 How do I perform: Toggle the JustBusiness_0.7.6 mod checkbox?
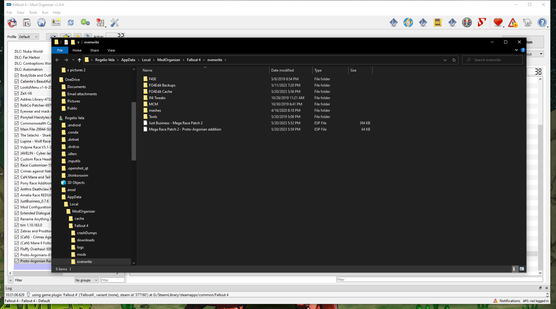(17, 201)
